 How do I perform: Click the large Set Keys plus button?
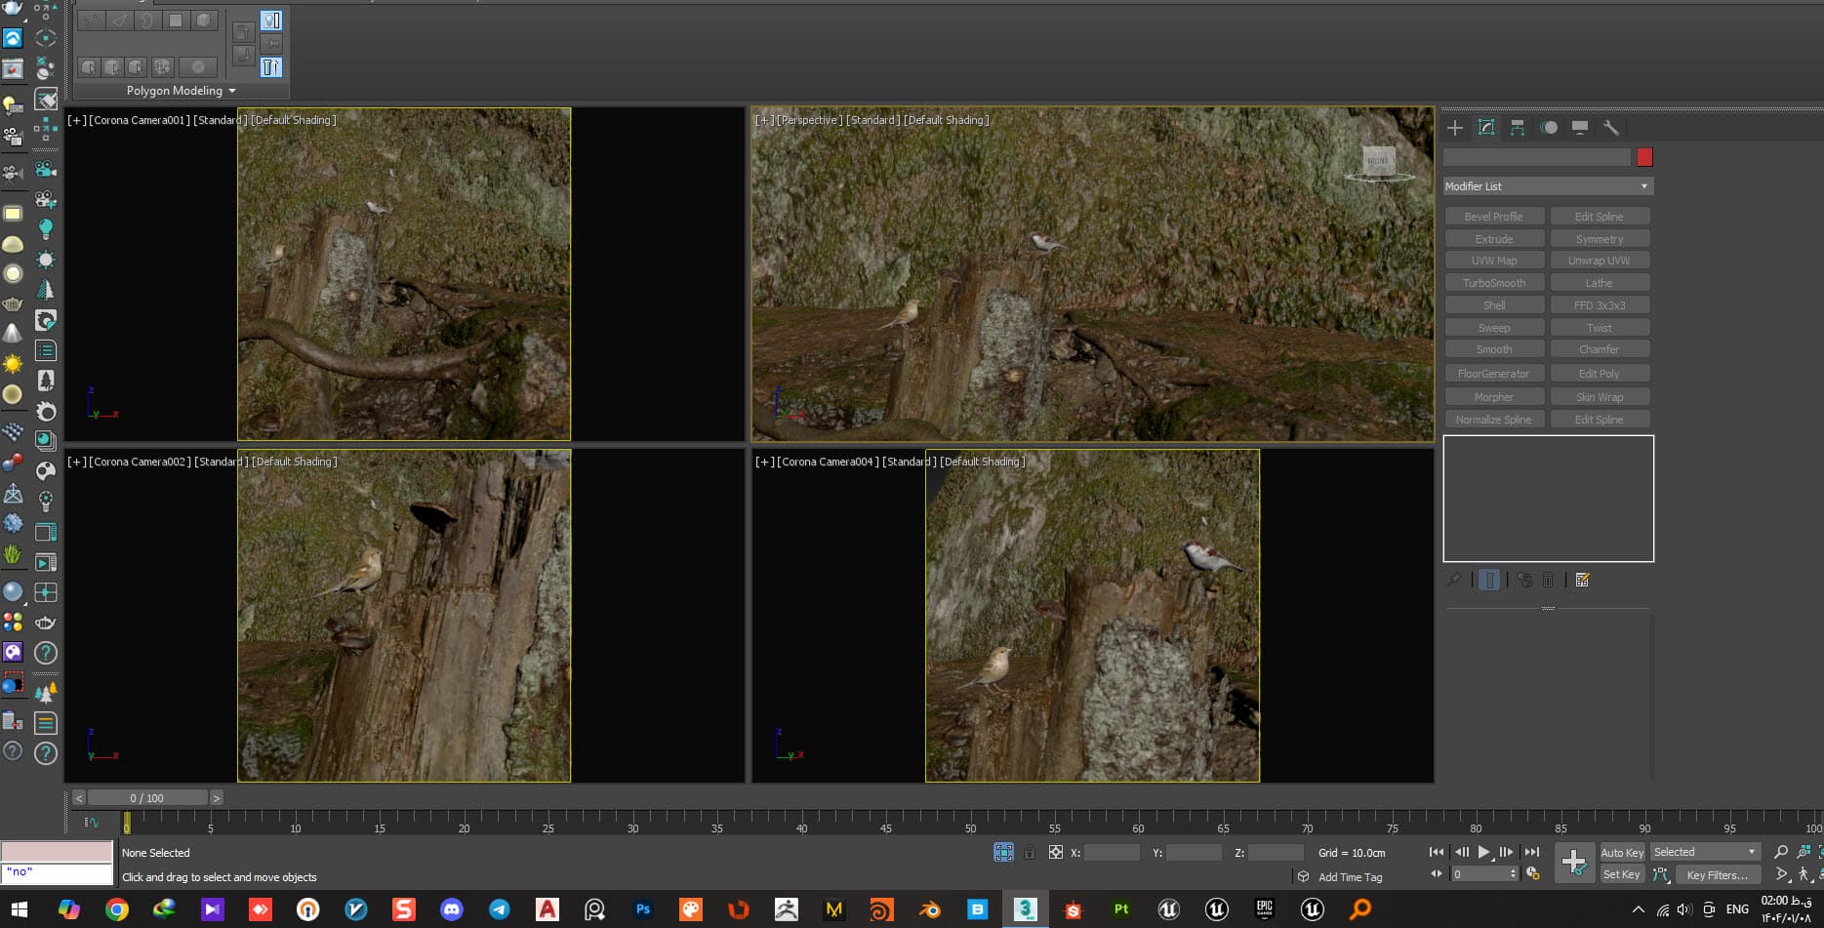pyautogui.click(x=1574, y=863)
